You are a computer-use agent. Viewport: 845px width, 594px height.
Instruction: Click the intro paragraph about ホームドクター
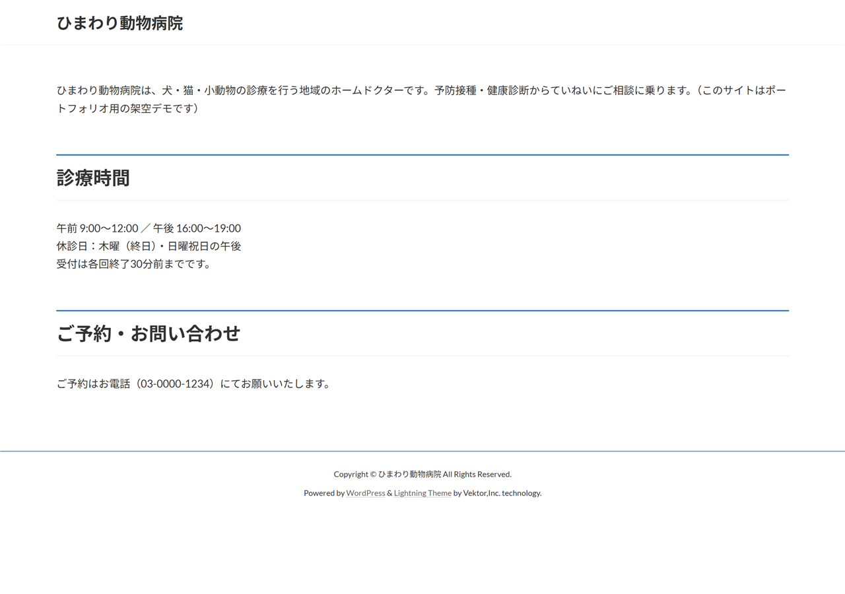[422, 99]
